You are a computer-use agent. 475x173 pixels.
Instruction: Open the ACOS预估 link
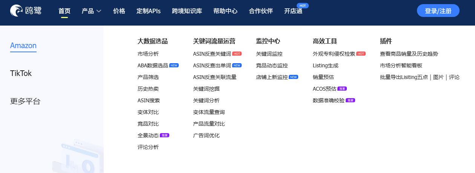coord(325,89)
